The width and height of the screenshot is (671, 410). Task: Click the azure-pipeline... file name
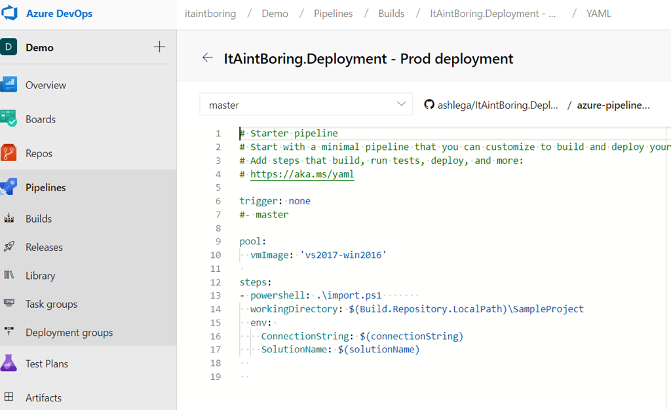click(x=613, y=105)
